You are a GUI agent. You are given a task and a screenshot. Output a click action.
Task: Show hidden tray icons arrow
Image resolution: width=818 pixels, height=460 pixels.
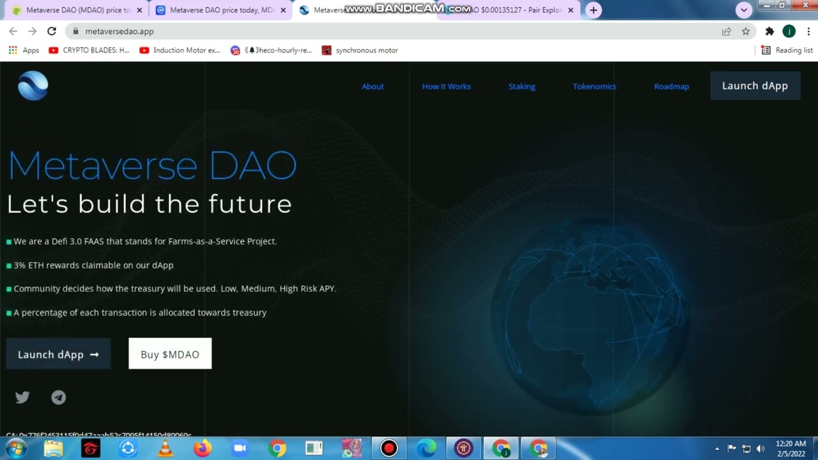[717, 448]
